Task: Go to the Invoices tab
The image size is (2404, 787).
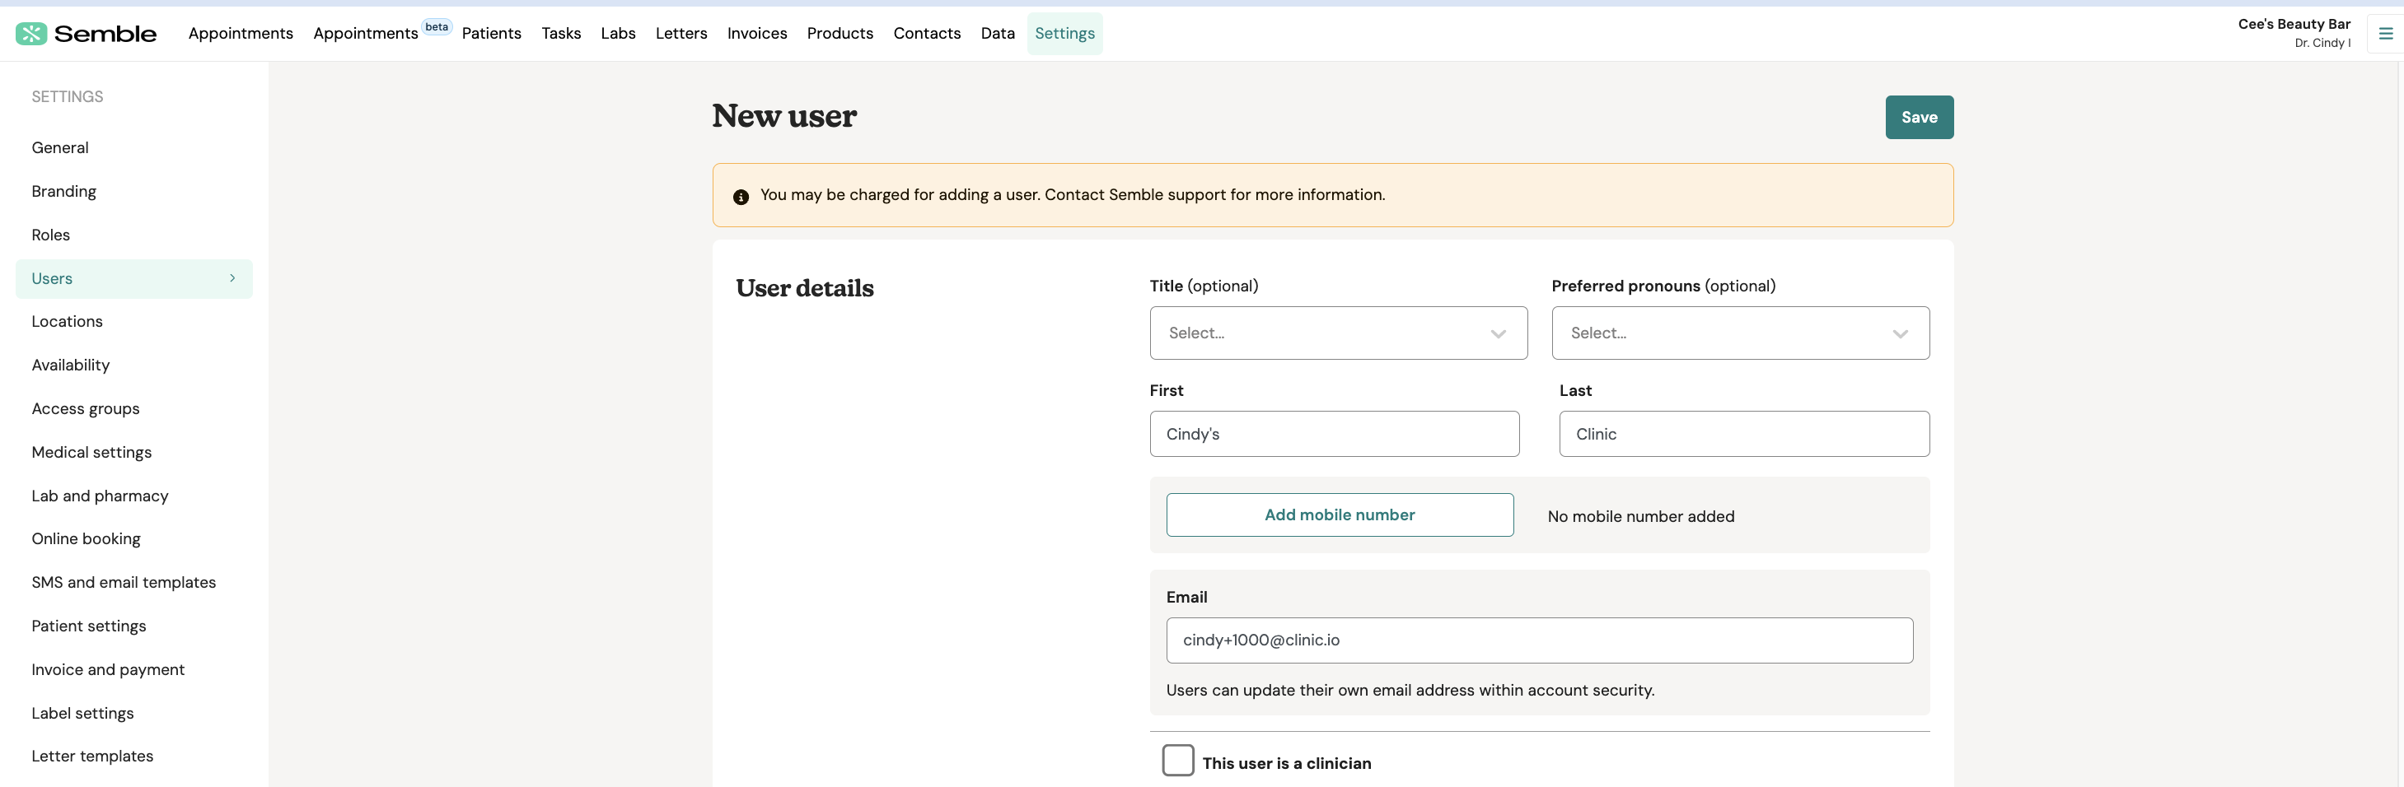Action: pos(757,34)
